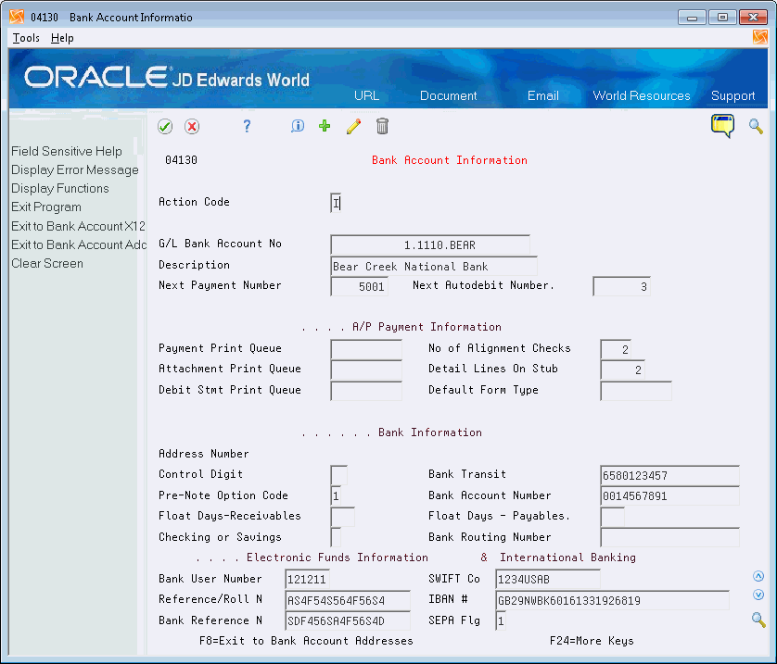Screen dimensions: 777x664
Task: Choose Exit Program
Action: coord(46,207)
